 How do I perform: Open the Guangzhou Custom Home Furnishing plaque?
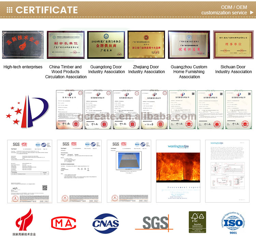pos(189,45)
